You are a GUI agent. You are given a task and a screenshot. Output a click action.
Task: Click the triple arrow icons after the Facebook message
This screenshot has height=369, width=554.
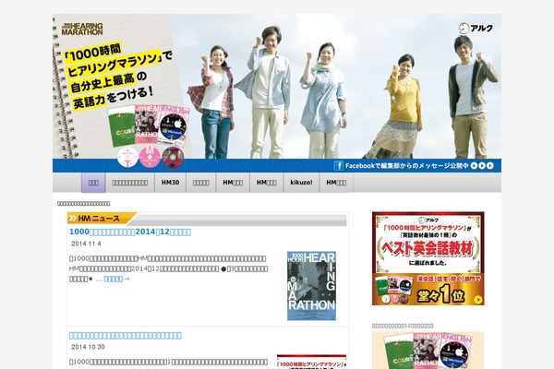pos(482,166)
